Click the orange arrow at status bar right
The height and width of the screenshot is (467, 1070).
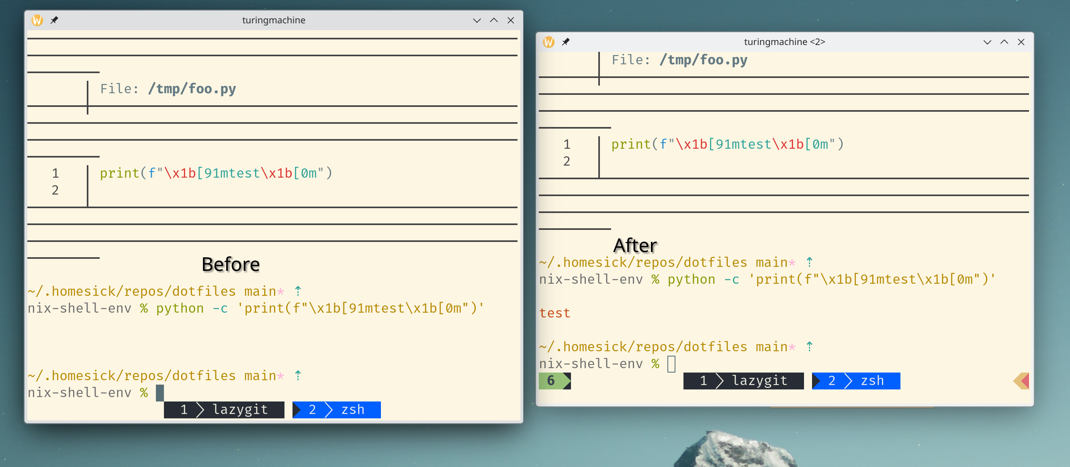[1021, 381]
